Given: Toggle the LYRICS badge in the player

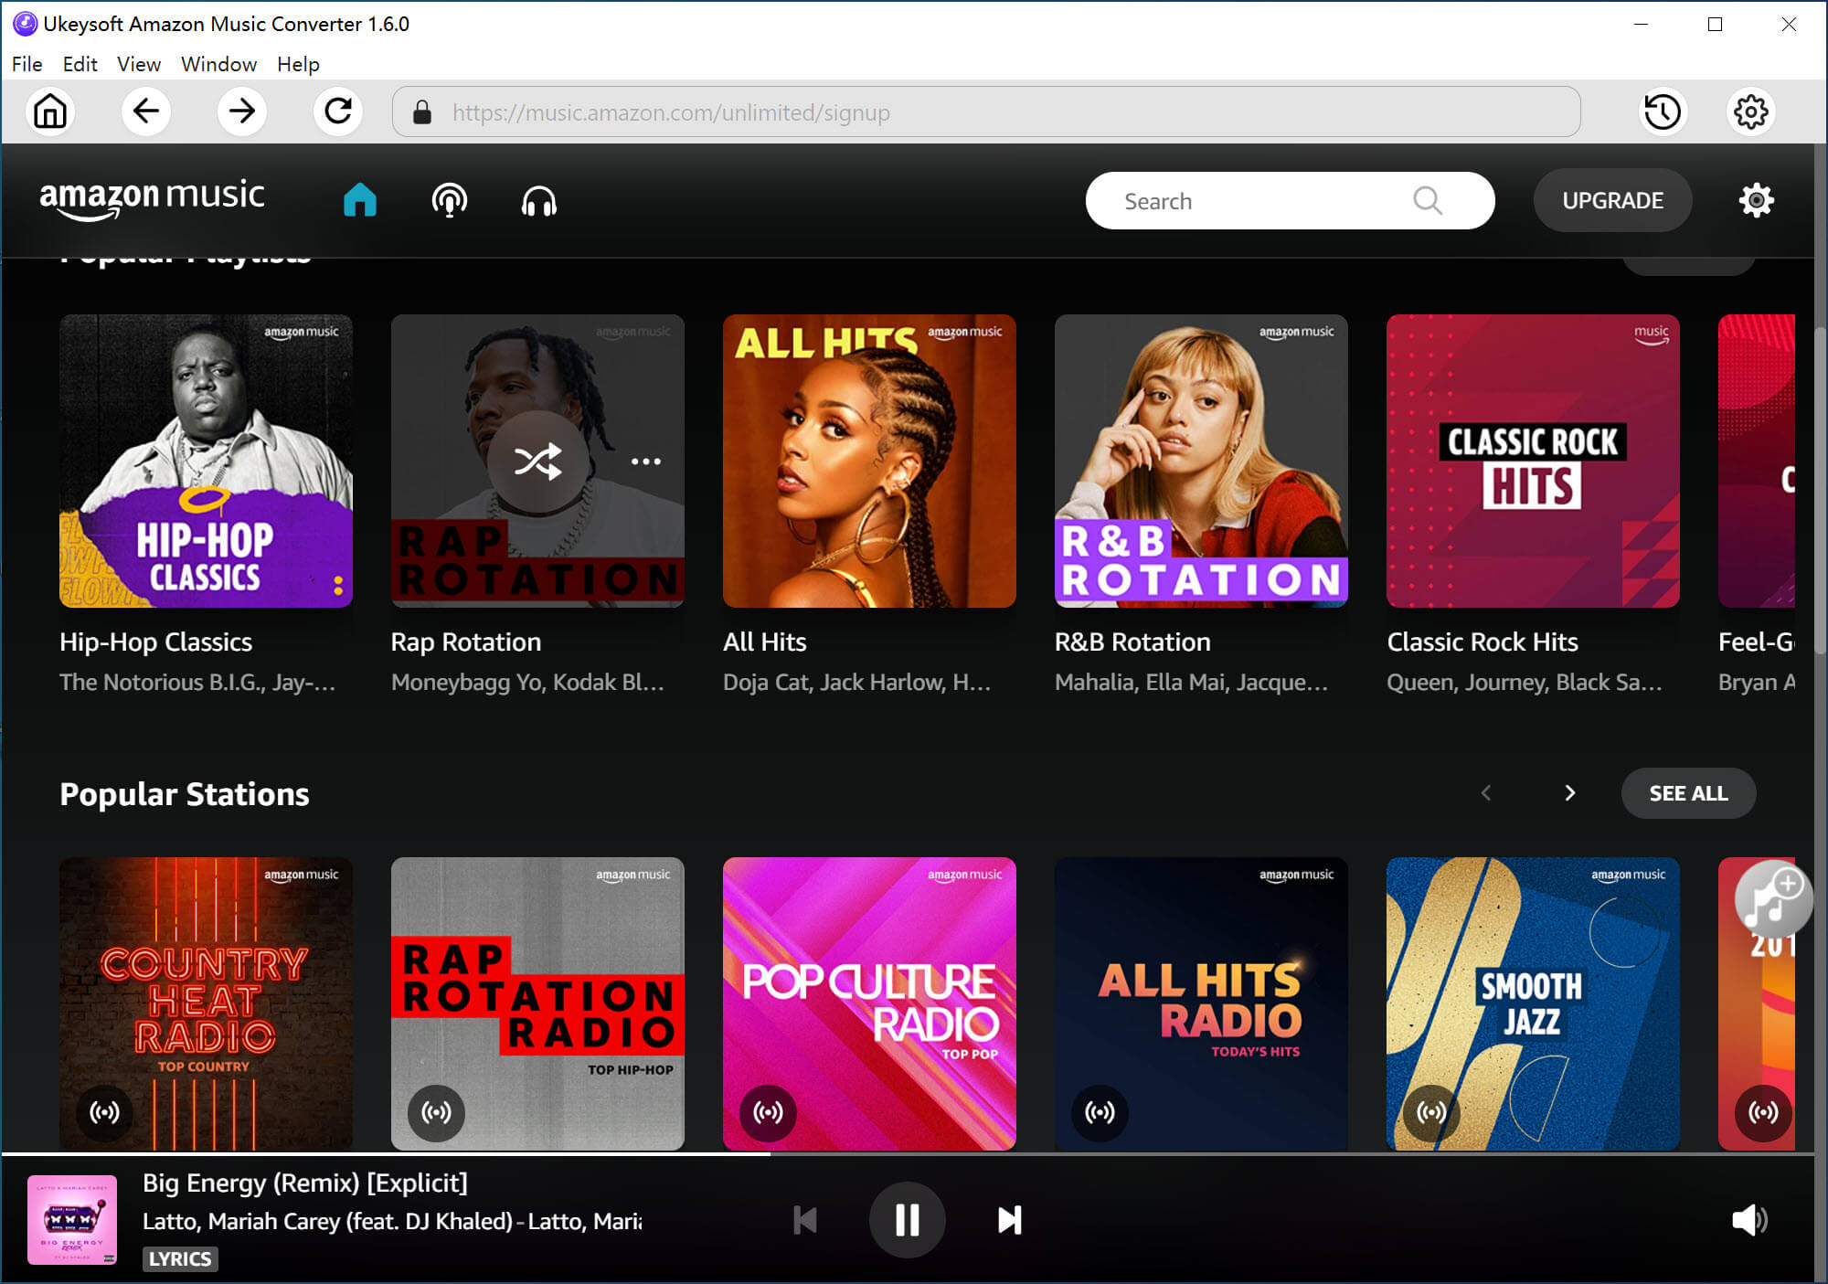Looking at the screenshot, I should point(180,1258).
